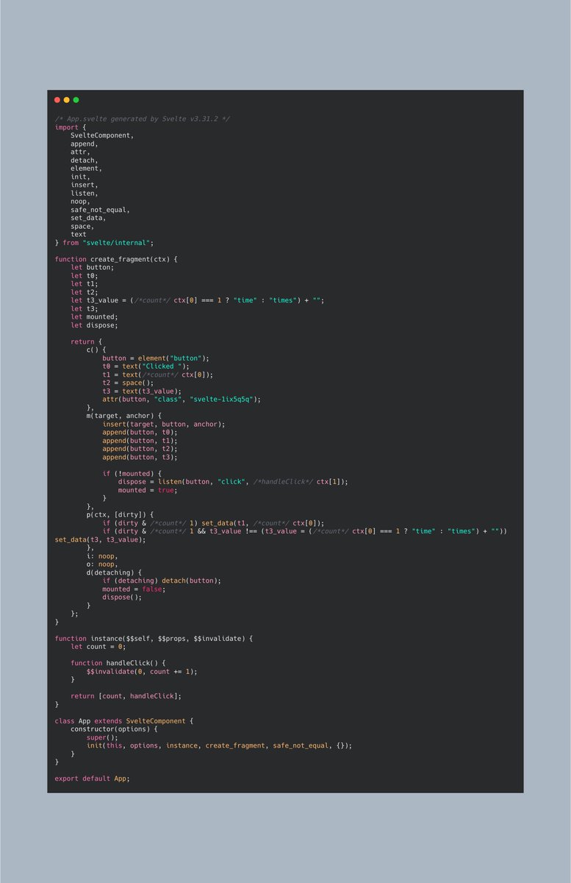Click the "m(target, anchor) {" method line

(x=124, y=416)
